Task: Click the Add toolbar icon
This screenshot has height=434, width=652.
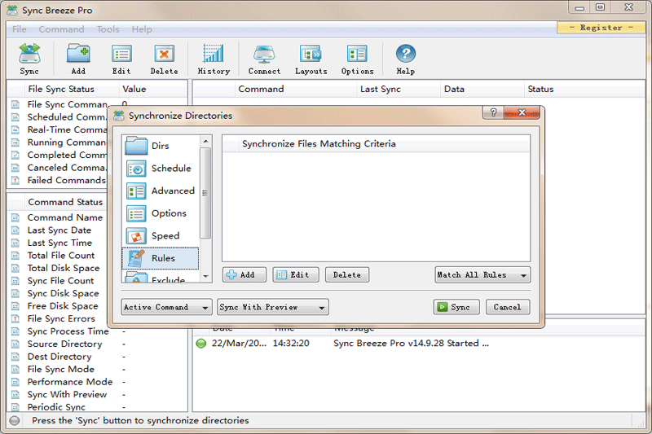Action: tap(78, 59)
